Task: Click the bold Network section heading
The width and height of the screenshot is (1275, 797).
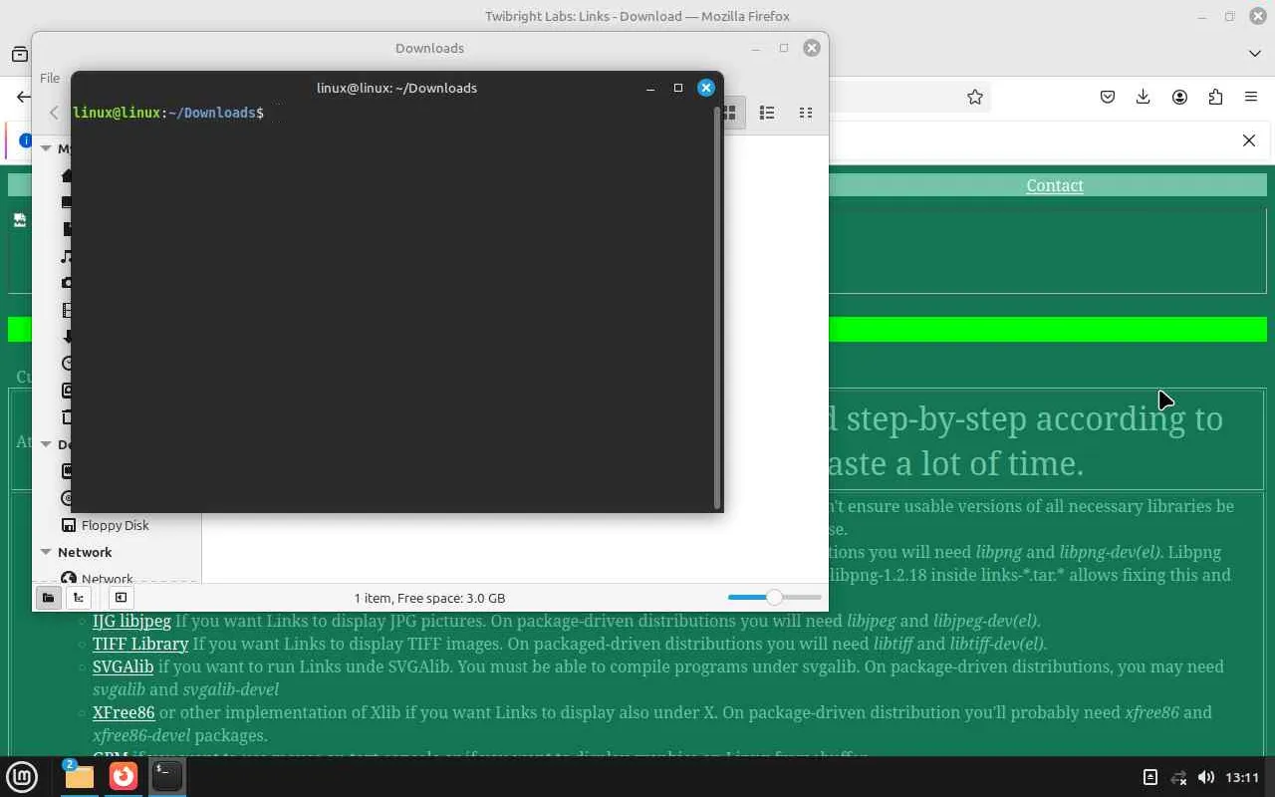Action: (85, 552)
